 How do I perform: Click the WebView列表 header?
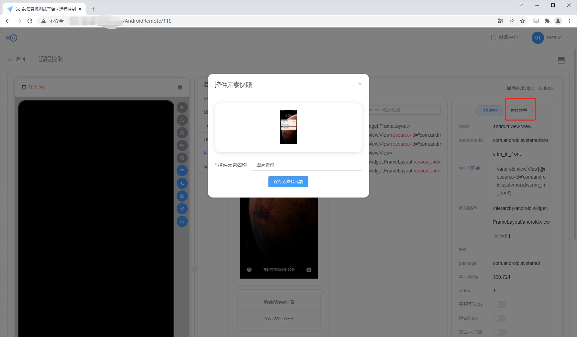click(279, 302)
